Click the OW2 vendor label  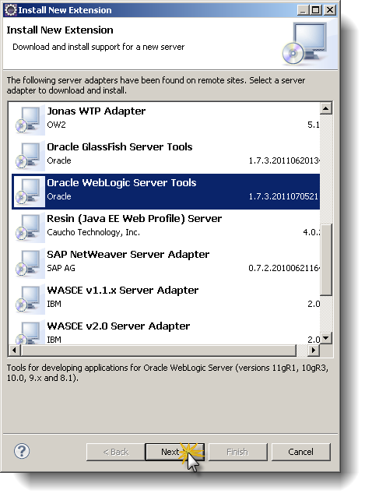coord(56,125)
